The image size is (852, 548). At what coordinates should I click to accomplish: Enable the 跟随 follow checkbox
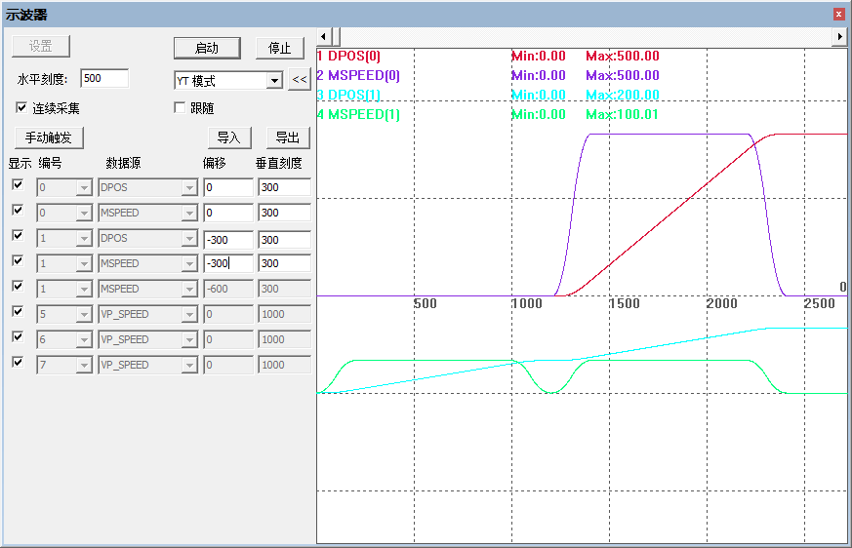coord(180,107)
